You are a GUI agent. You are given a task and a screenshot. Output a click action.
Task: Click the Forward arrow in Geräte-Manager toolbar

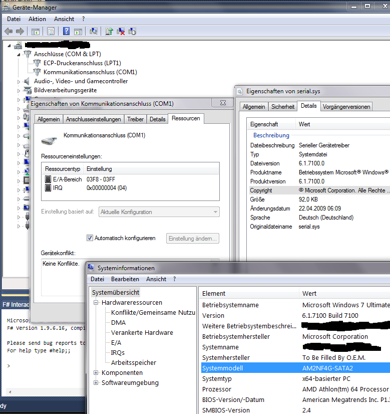tap(20, 32)
